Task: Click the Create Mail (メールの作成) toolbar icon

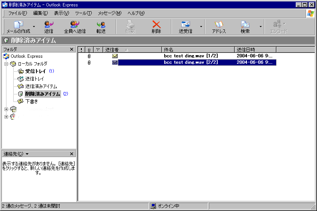Action: click(19, 25)
